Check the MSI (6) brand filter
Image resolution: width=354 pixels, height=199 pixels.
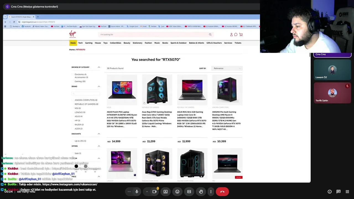coord(73,108)
